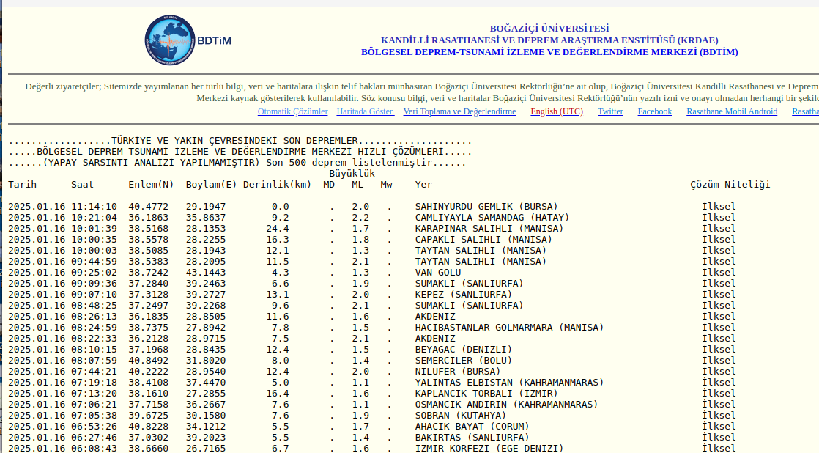Click the VAN GOLU earthquake location
This screenshot has width=819, height=453.
tap(438, 273)
